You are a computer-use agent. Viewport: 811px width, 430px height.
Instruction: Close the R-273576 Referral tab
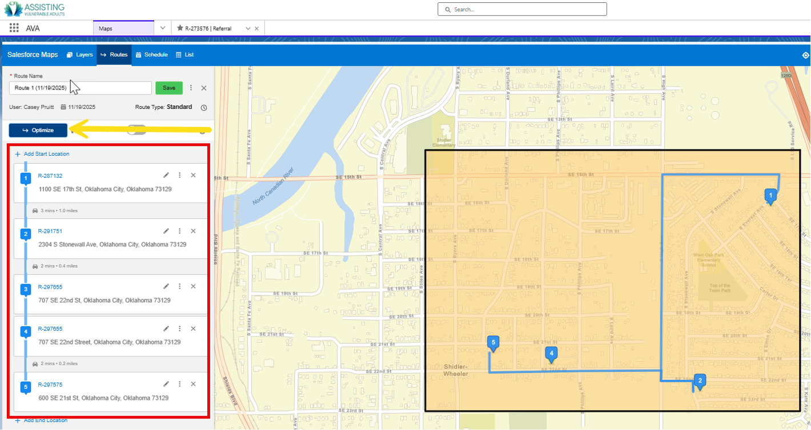[256, 28]
